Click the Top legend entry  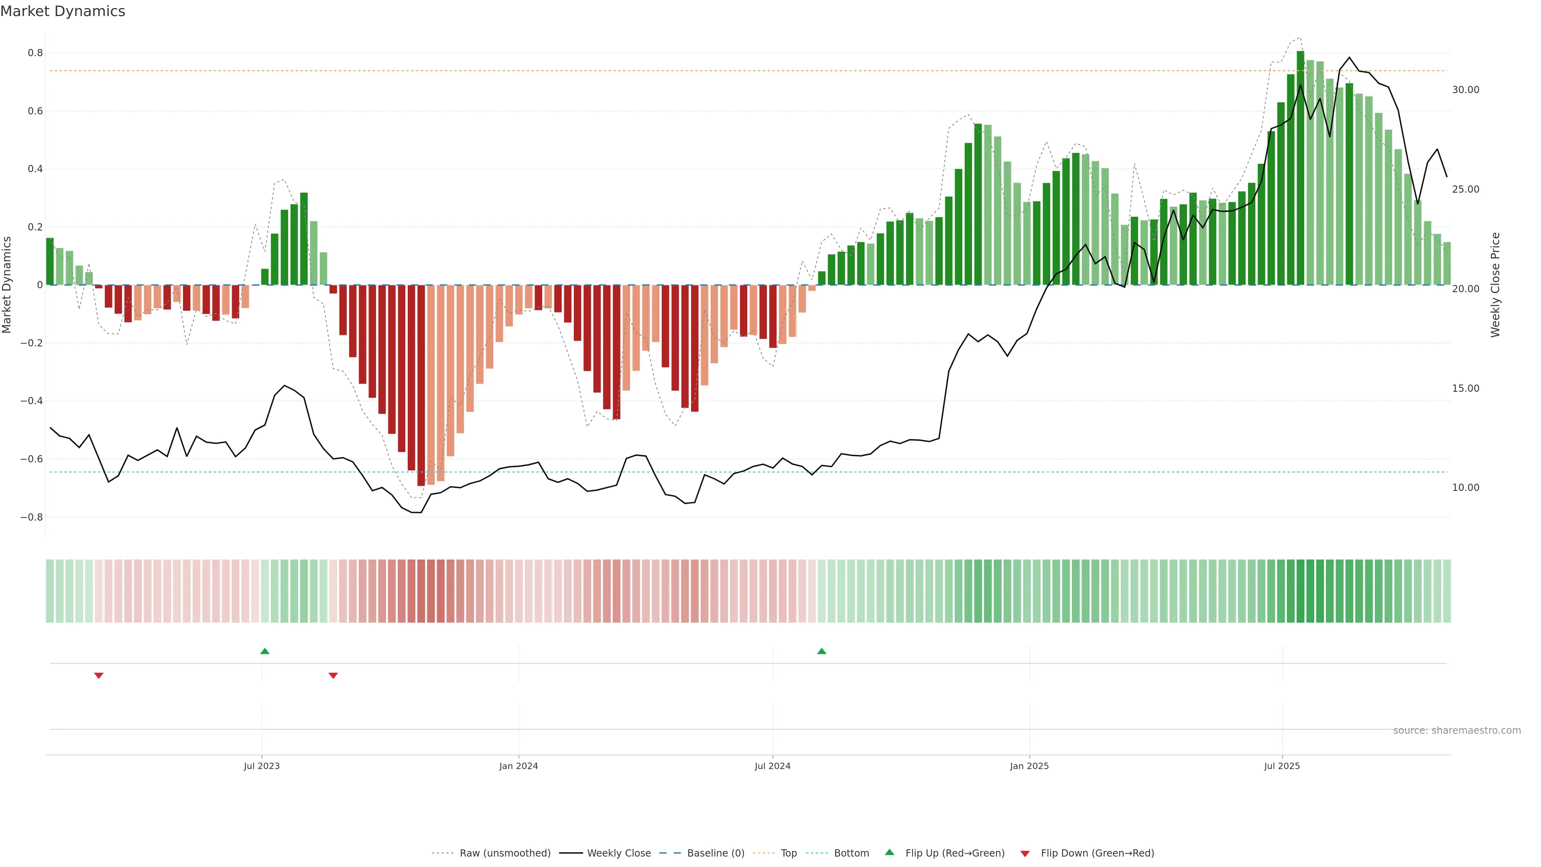pos(789,853)
